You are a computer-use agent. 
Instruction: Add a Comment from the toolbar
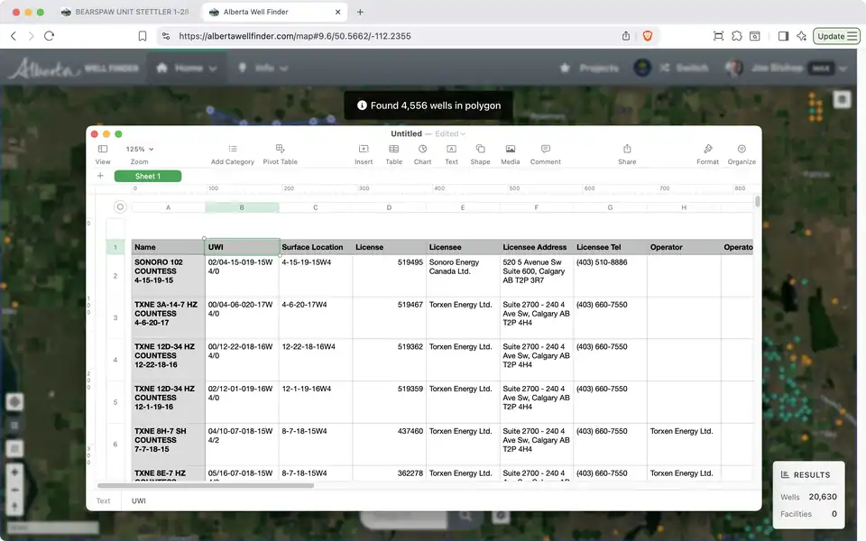click(545, 154)
